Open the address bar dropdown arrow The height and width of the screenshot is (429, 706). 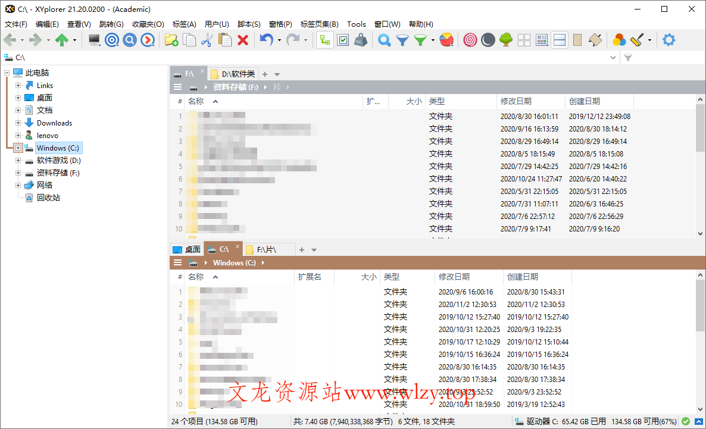pos(614,57)
